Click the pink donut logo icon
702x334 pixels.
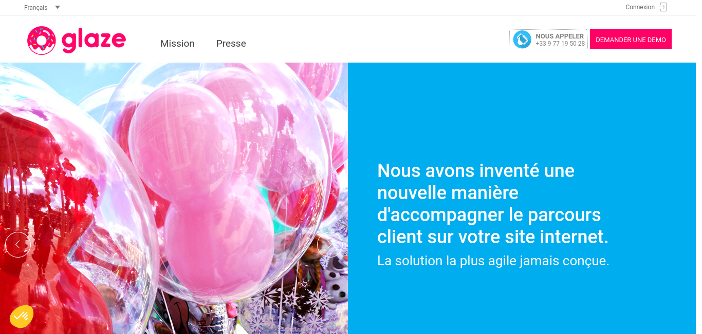tap(42, 41)
